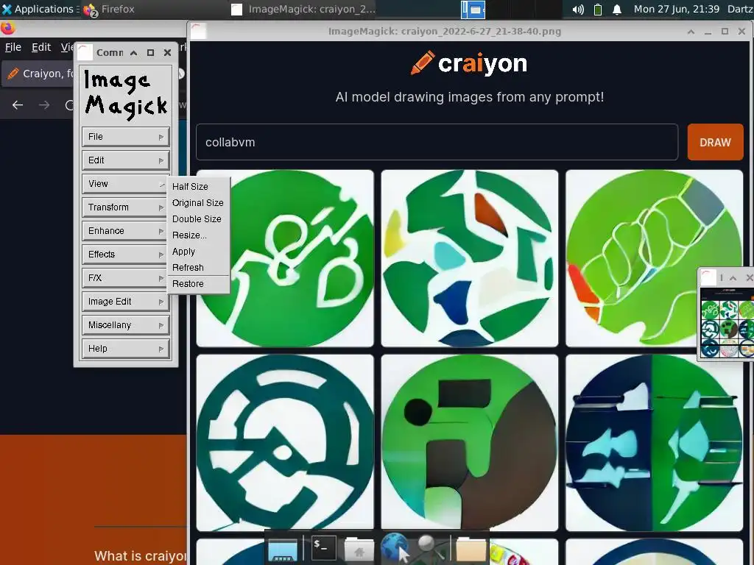Click the collabvm prompt input field
This screenshot has height=565, width=754.
[437, 142]
